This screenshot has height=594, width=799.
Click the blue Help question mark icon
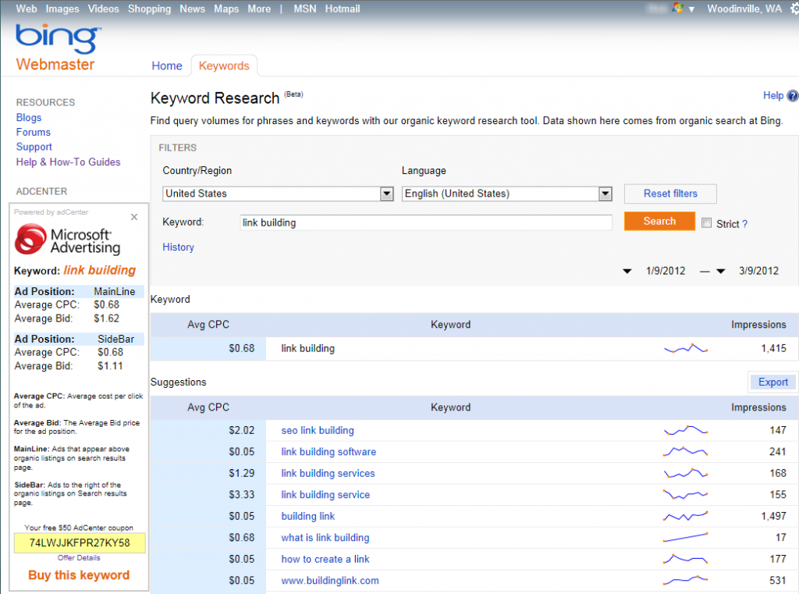coord(793,96)
